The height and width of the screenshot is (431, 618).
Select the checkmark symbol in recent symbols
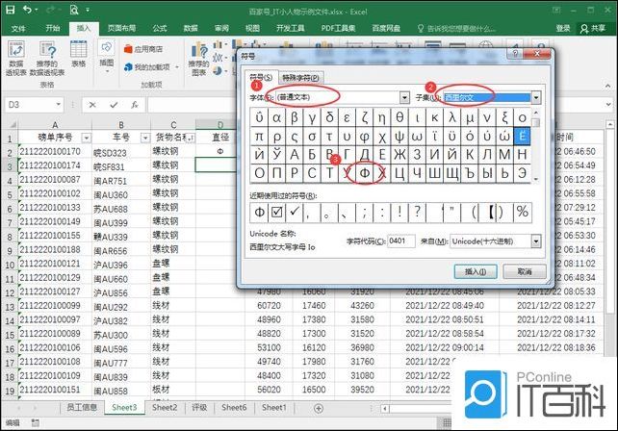[x=296, y=211]
